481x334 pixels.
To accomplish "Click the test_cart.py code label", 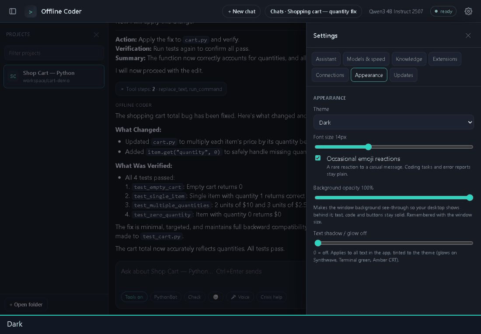I will [x=162, y=237].
